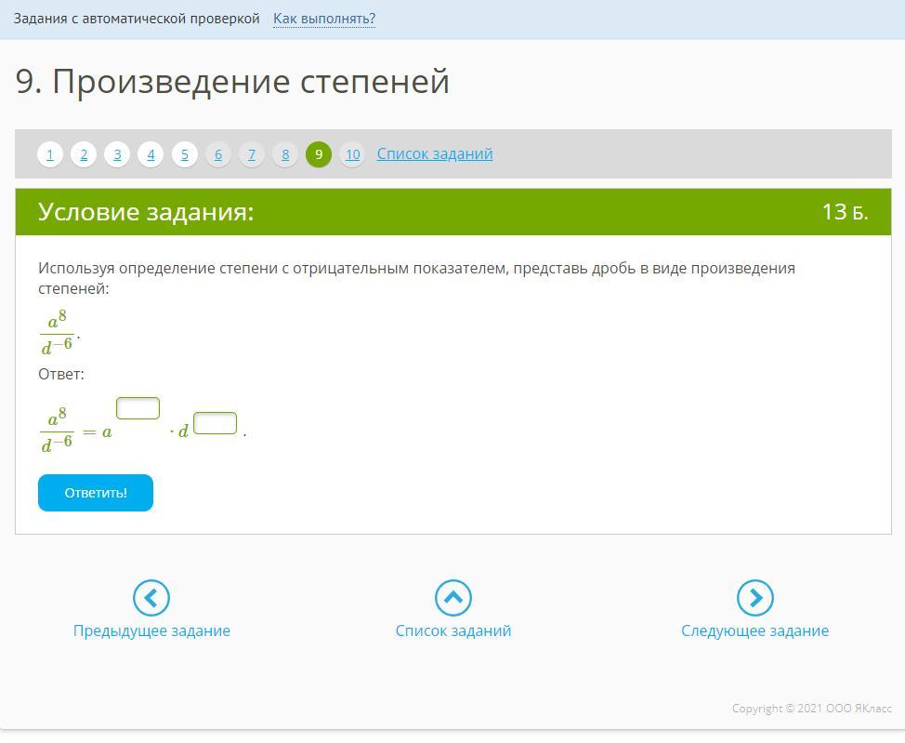Click the next task arrow icon
This screenshot has width=905, height=743.
point(754,597)
